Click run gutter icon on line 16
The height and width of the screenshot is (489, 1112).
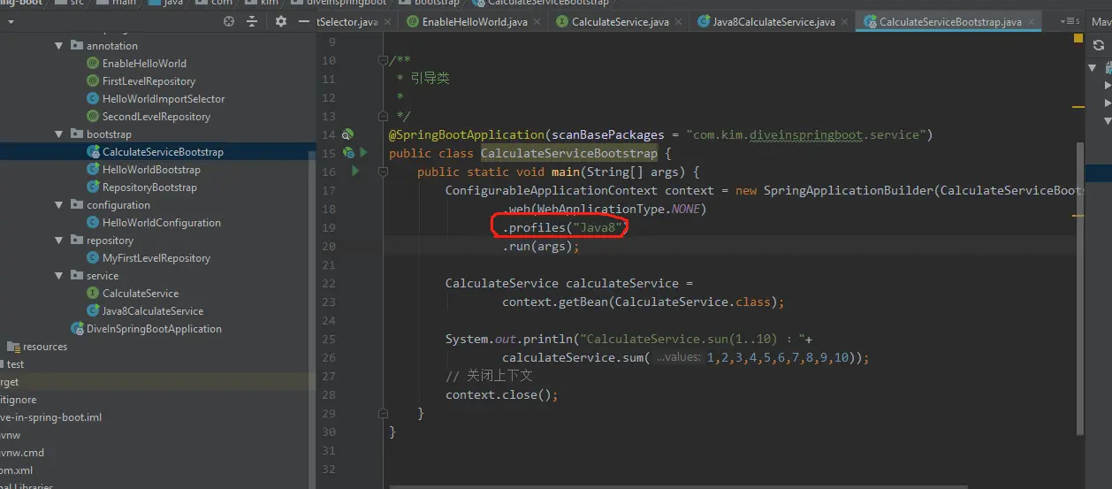(x=356, y=172)
